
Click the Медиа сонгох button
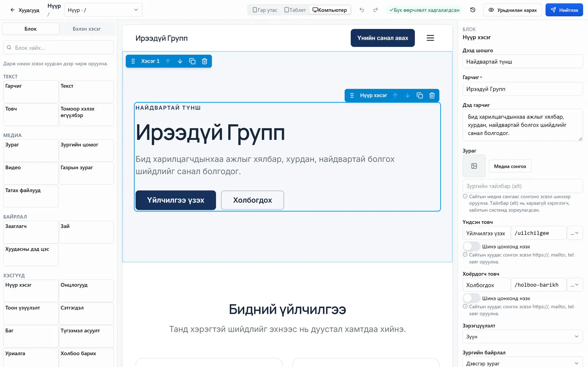[510, 166]
